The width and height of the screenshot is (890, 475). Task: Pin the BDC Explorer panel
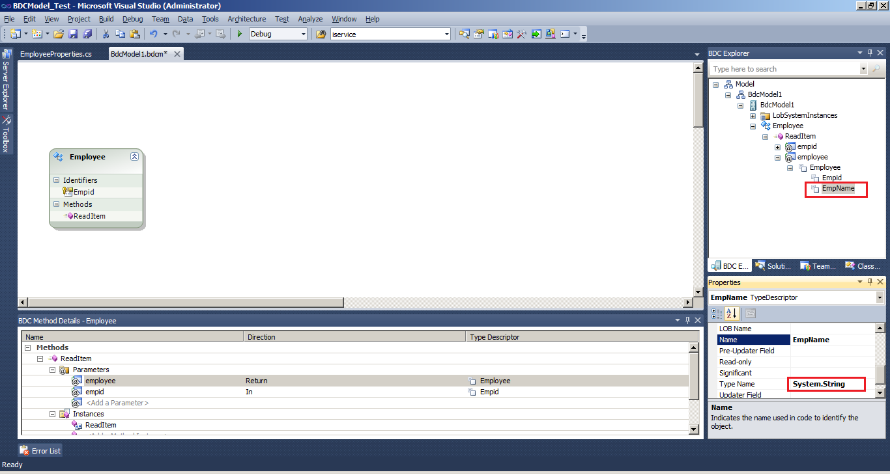[870, 53]
